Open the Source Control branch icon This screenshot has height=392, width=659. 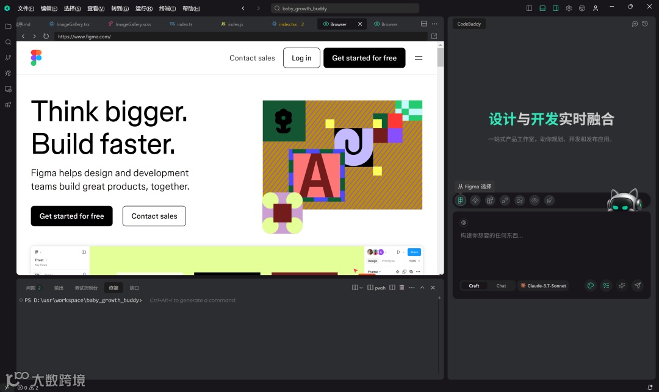click(8, 57)
